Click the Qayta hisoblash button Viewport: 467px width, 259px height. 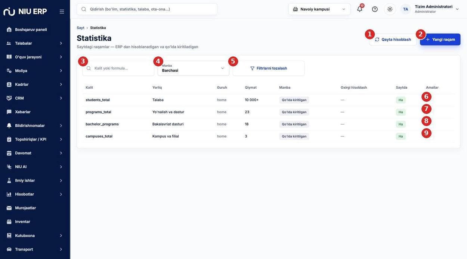[x=393, y=40]
